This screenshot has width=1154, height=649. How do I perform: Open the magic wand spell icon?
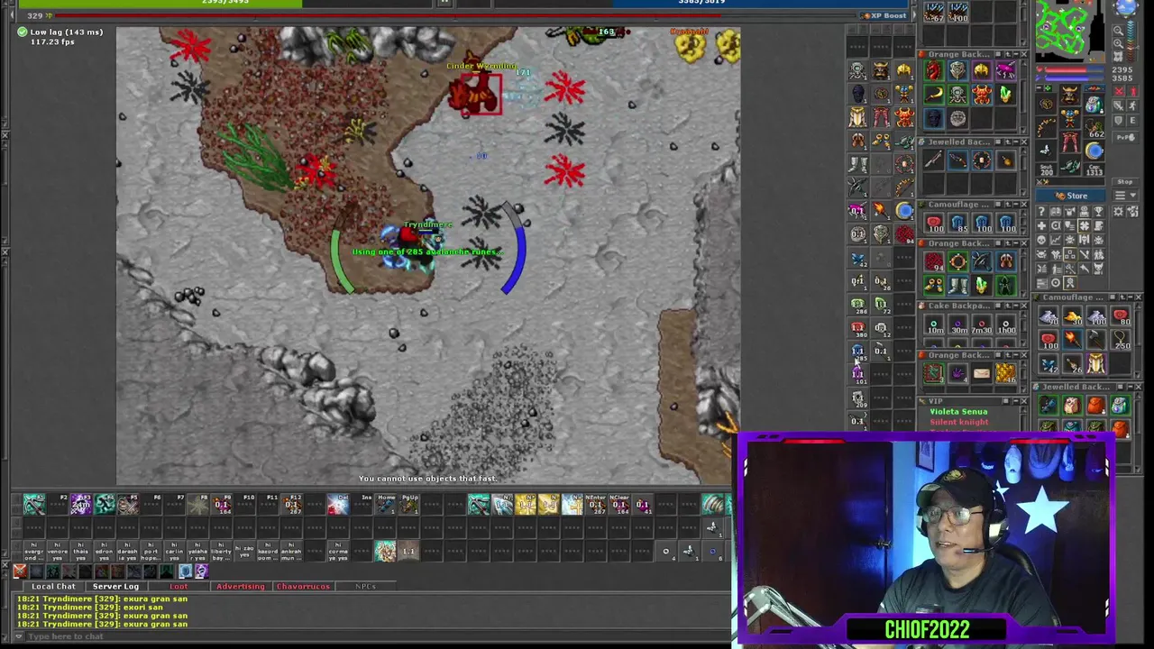click(1069, 269)
